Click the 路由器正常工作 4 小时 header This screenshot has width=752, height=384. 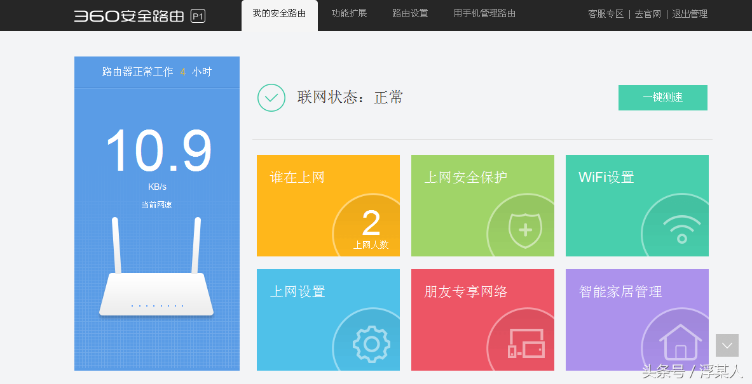click(x=157, y=72)
